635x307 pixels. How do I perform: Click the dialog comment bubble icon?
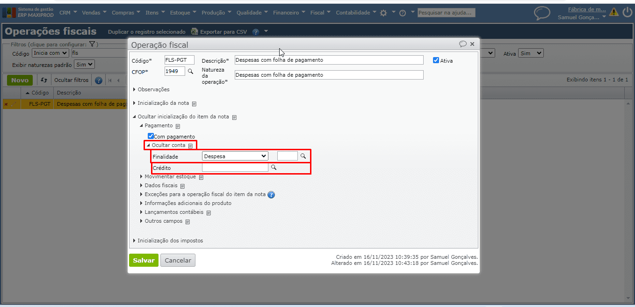tap(463, 44)
